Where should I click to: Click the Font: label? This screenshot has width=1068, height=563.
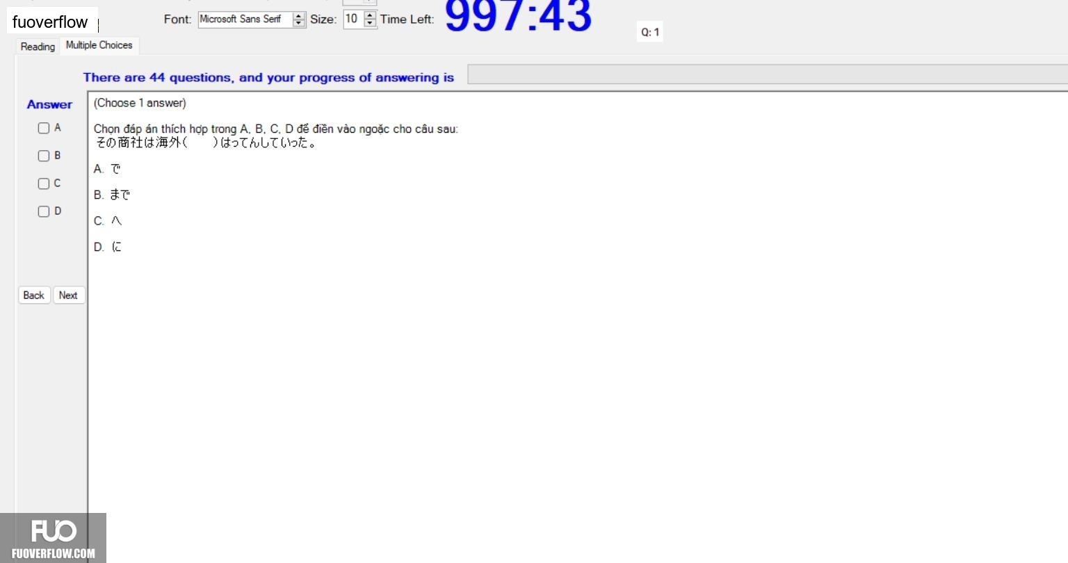point(177,19)
